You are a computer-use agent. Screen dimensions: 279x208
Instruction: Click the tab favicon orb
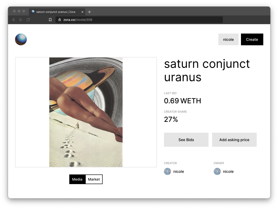coord(33,12)
